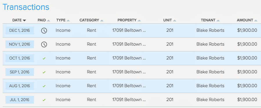Sort by the Type column header
Screen dimensions: 261x108
[x=63, y=20]
